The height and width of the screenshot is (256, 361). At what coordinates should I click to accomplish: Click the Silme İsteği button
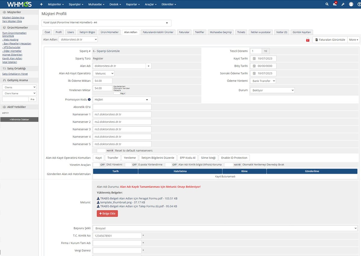(x=208, y=158)
